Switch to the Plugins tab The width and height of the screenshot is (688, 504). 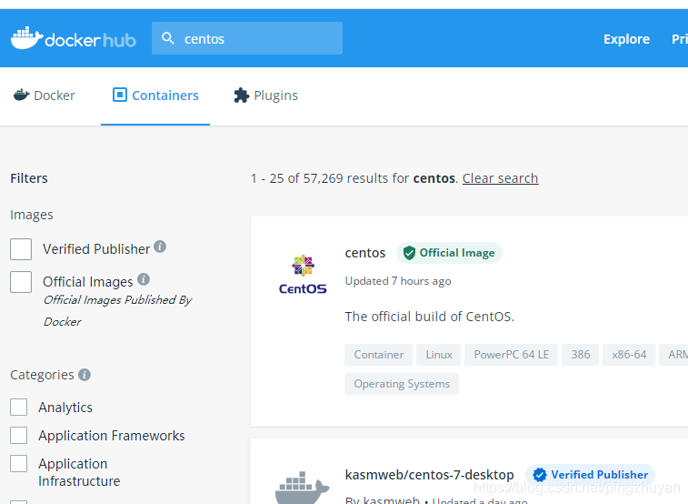pyautogui.click(x=265, y=96)
